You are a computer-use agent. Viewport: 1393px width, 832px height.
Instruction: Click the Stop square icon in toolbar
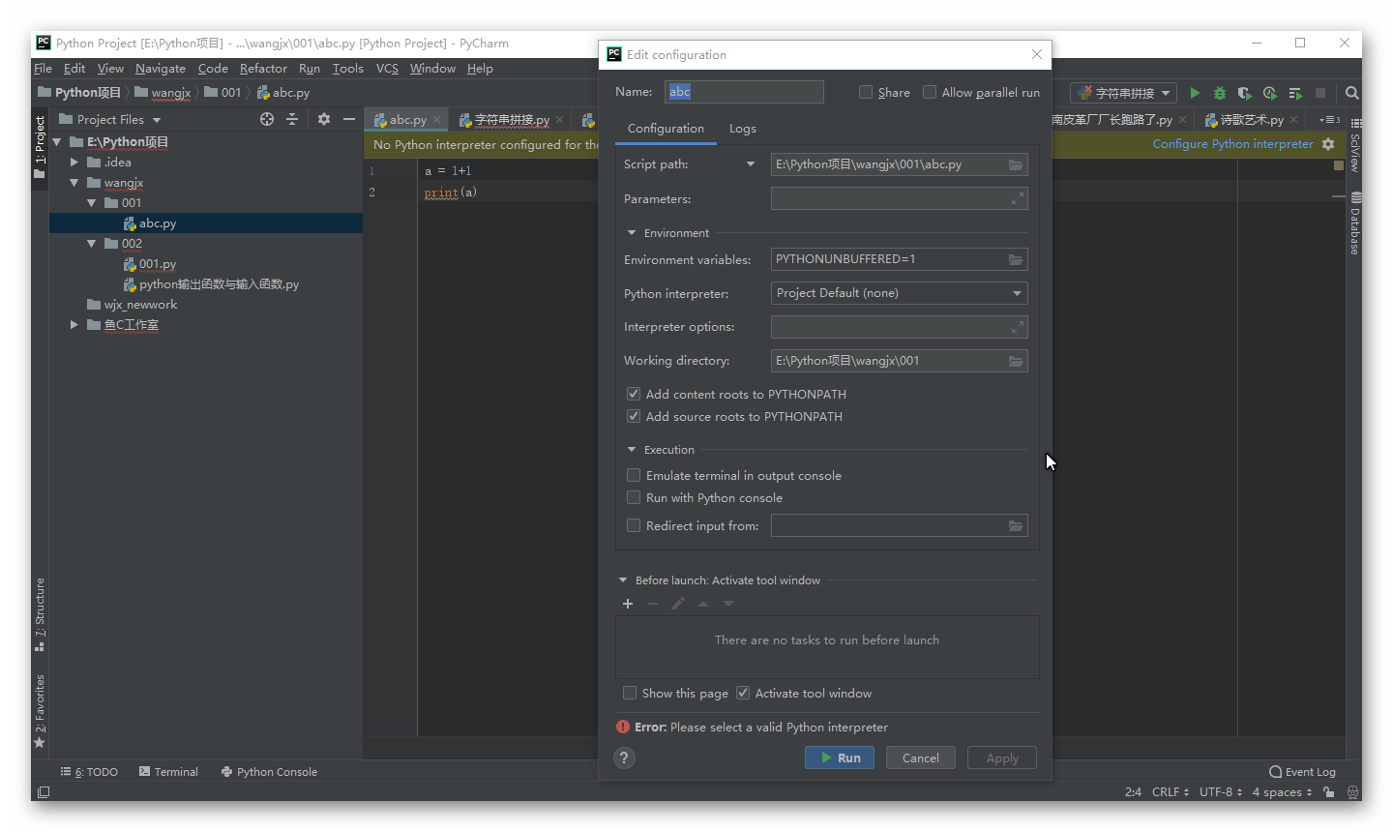(1320, 93)
